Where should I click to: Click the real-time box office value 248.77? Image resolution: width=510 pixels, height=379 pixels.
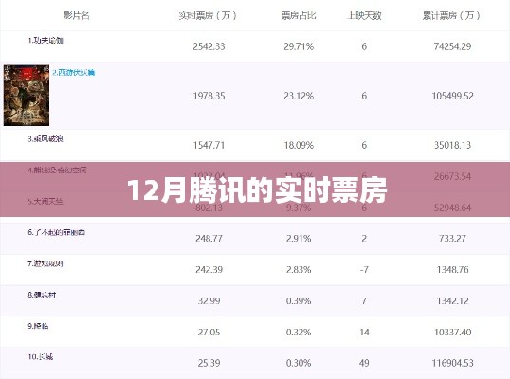[x=209, y=238]
